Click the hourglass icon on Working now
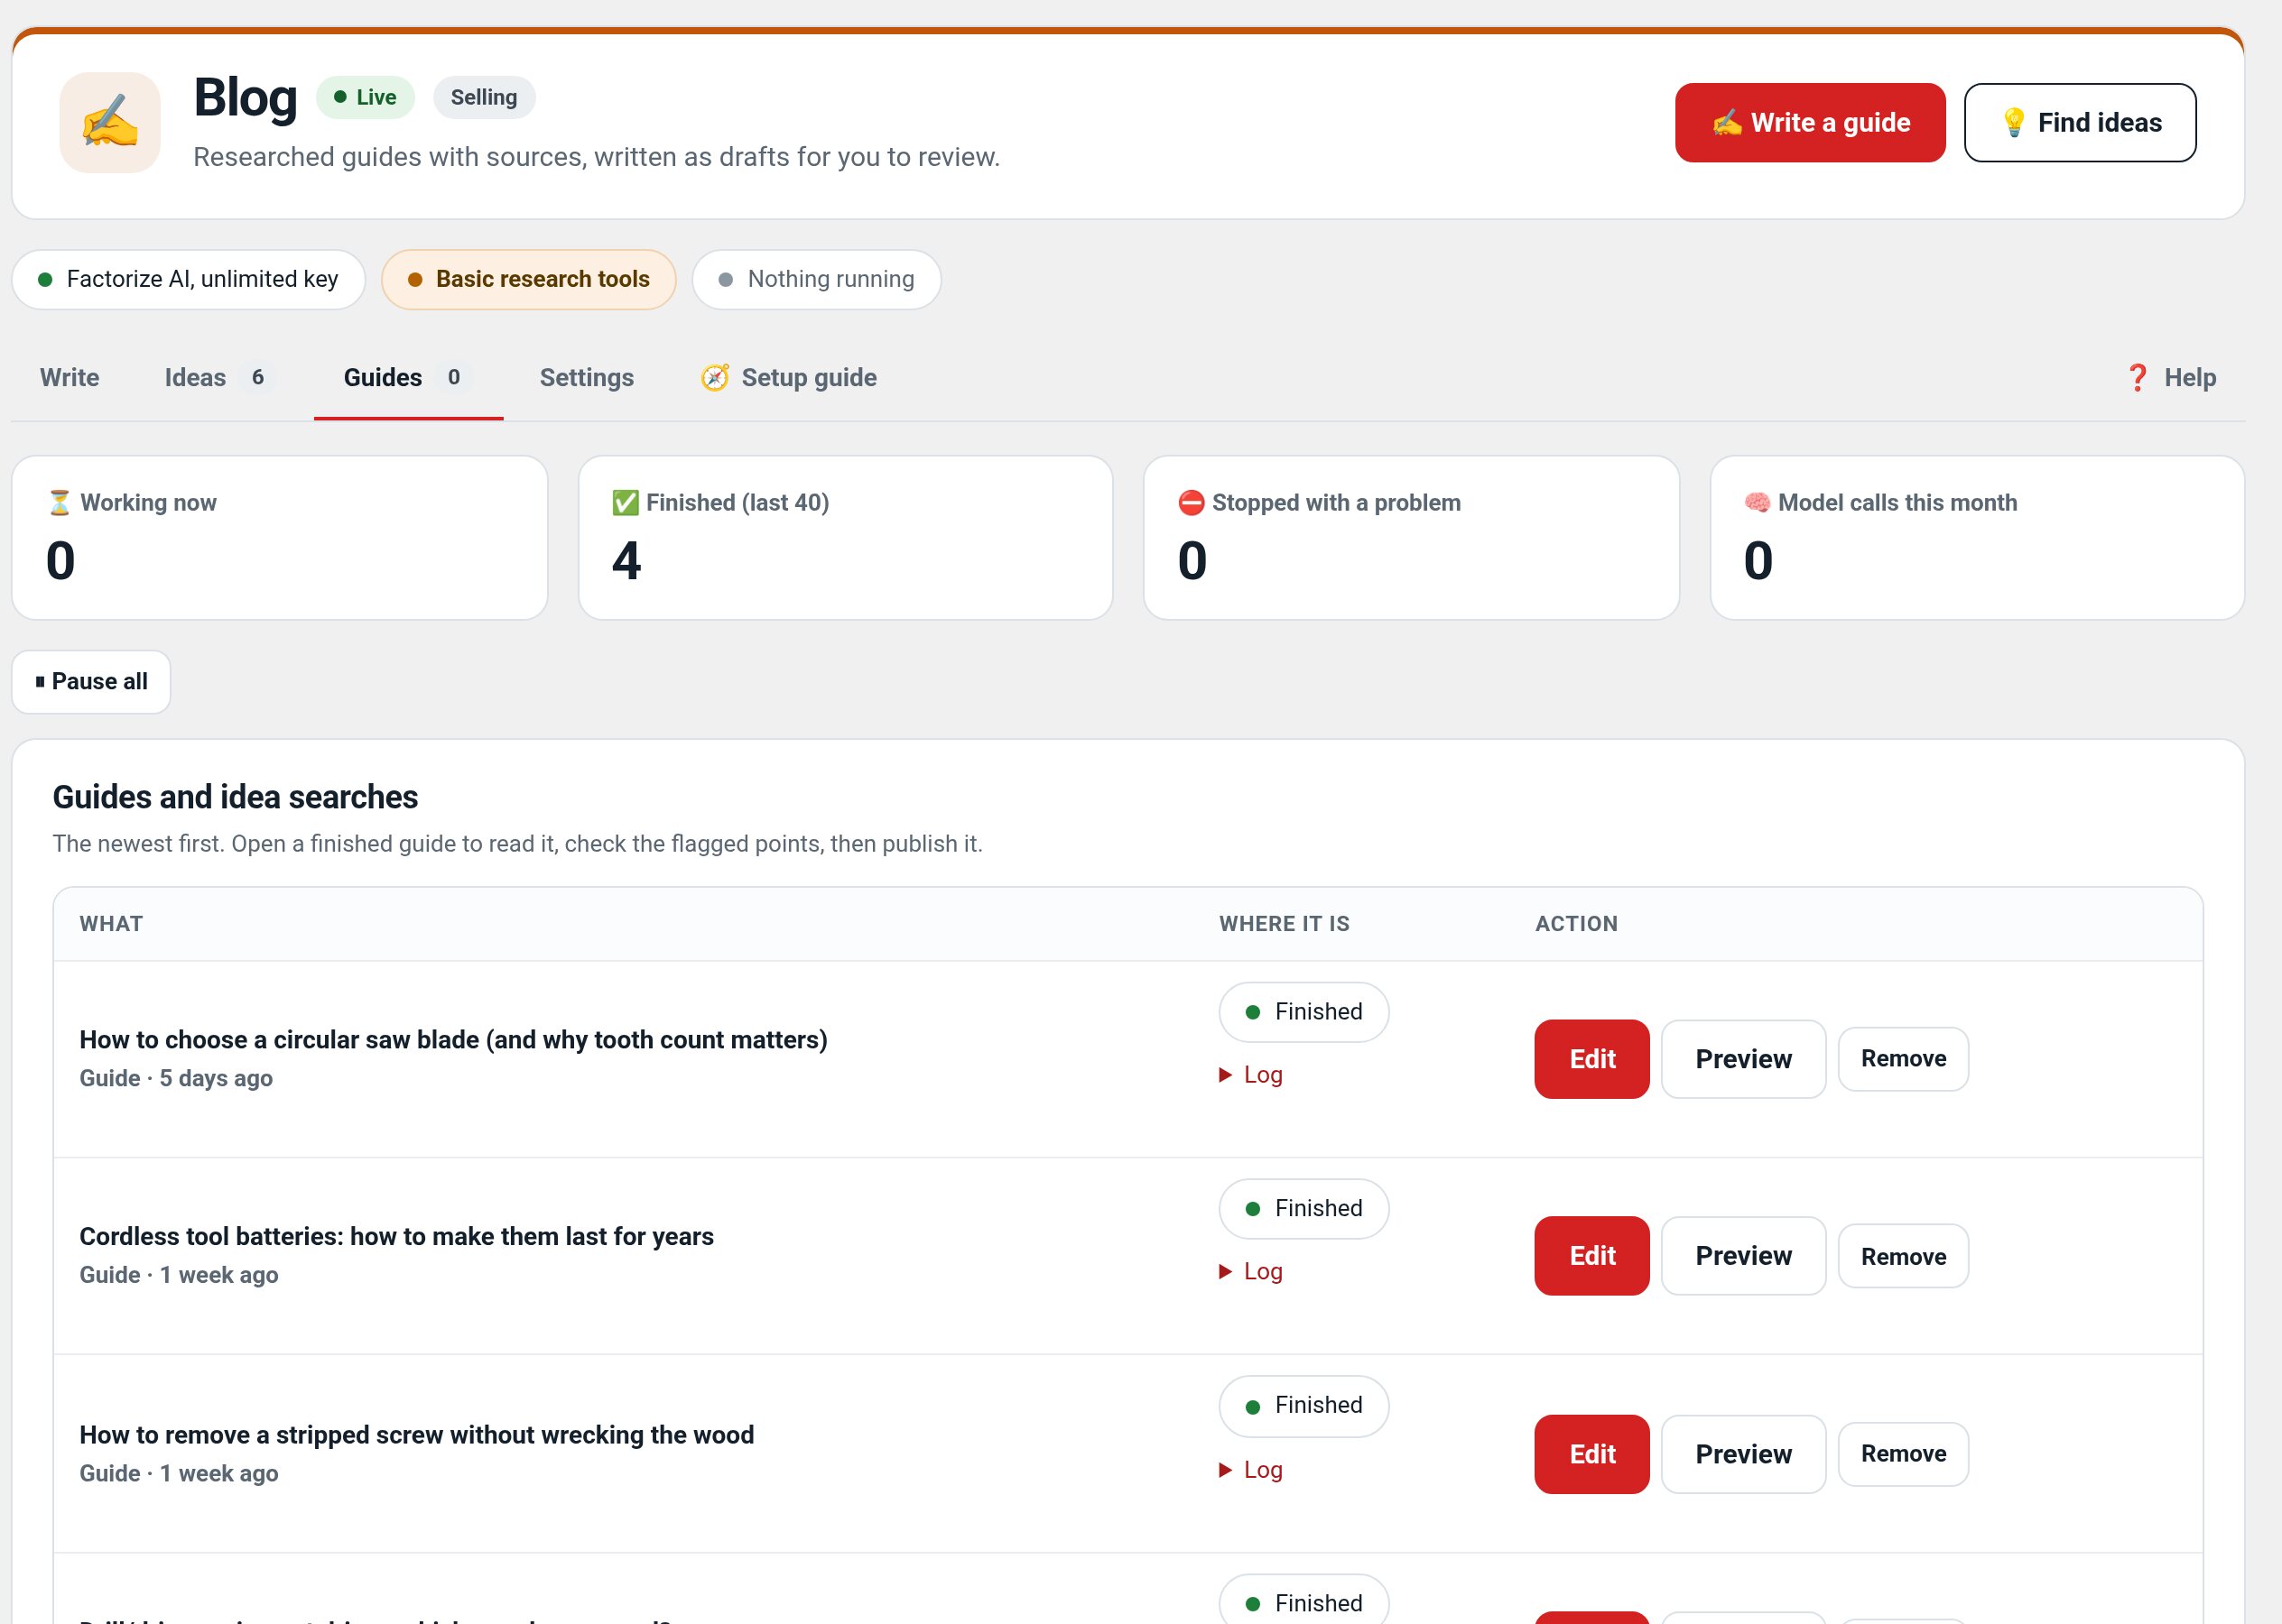Viewport: 2282px width, 1624px height. [x=60, y=502]
